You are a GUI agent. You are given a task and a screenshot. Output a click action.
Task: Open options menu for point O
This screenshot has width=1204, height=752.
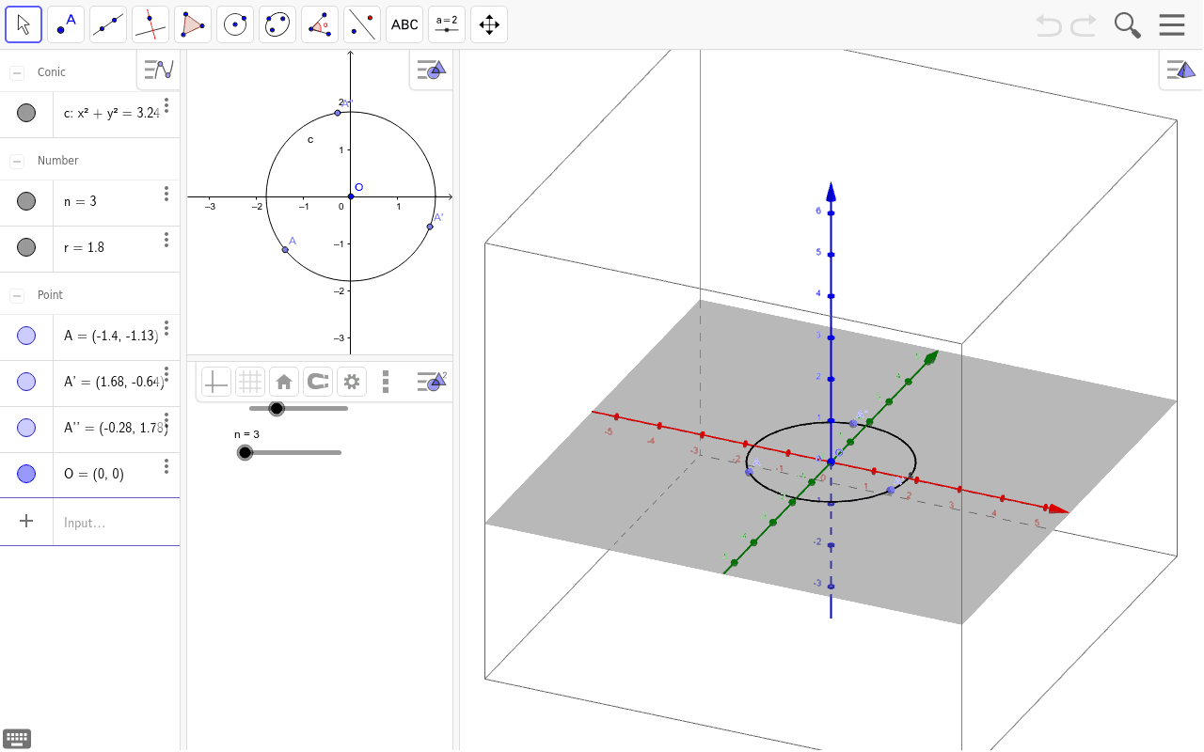(166, 466)
